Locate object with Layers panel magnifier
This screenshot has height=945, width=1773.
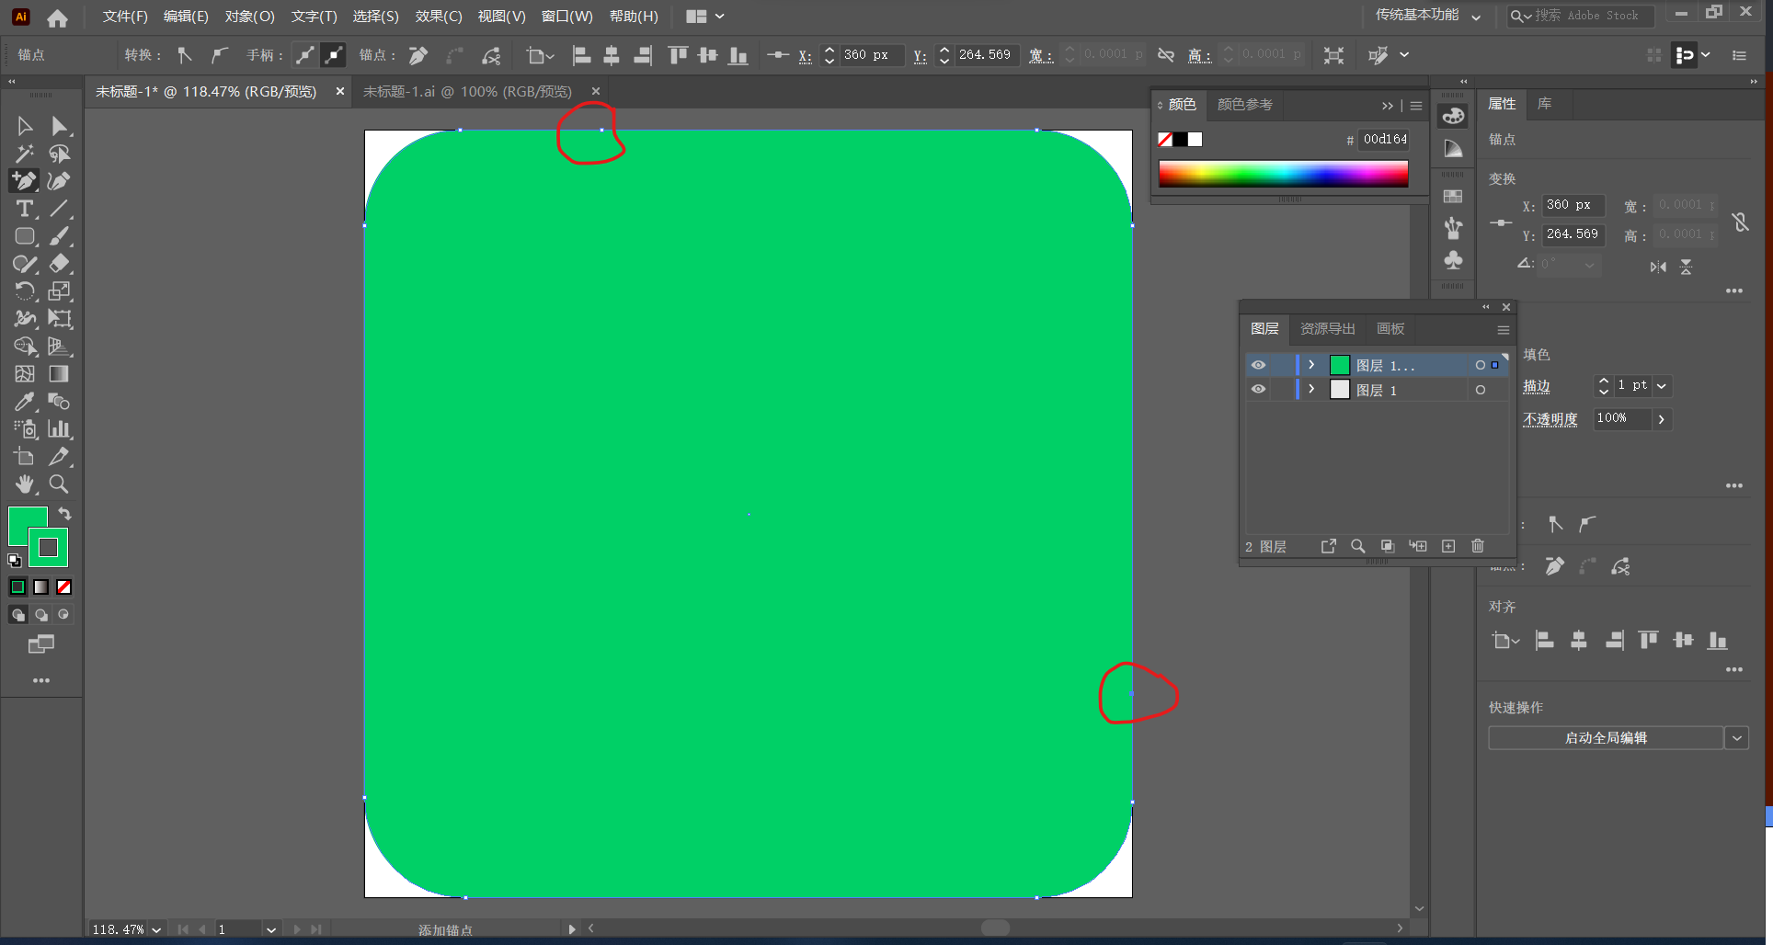(x=1357, y=546)
